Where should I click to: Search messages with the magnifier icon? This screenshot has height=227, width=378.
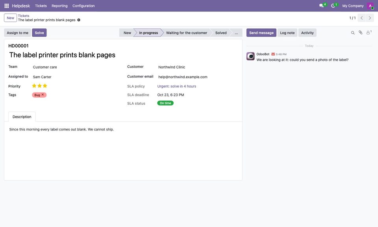[353, 33]
